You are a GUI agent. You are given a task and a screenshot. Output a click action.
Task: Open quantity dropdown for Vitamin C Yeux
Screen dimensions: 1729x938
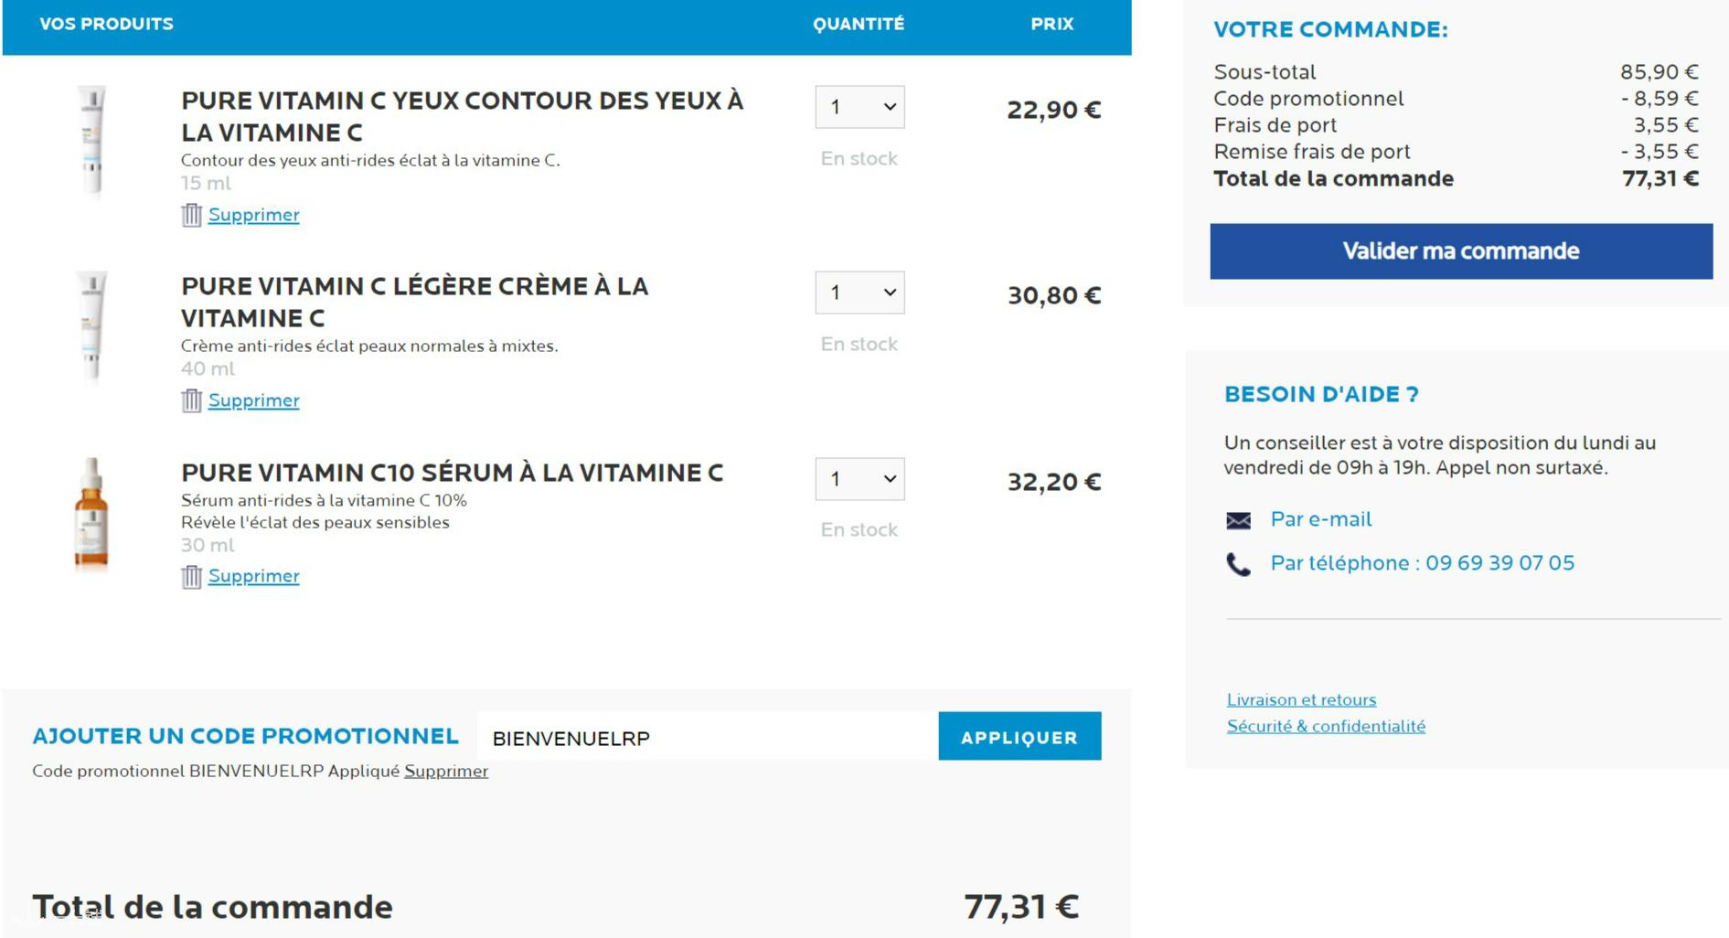859,108
